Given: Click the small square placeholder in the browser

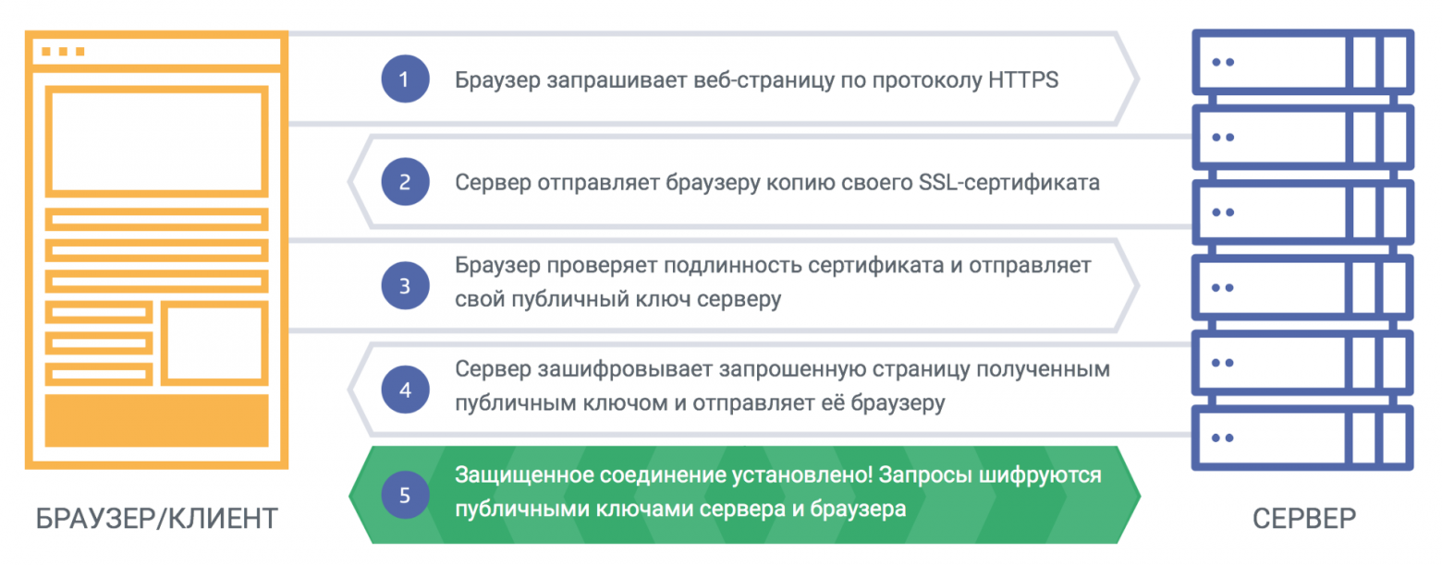Looking at the screenshot, I should click(x=214, y=343).
